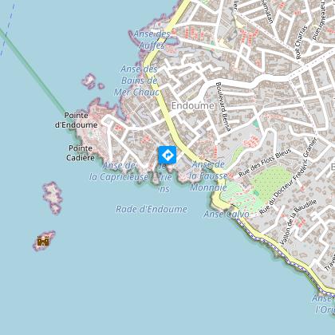This screenshot has height=335, width=335.
Task: Select the Endoume neighborhood label
Action: click(192, 106)
